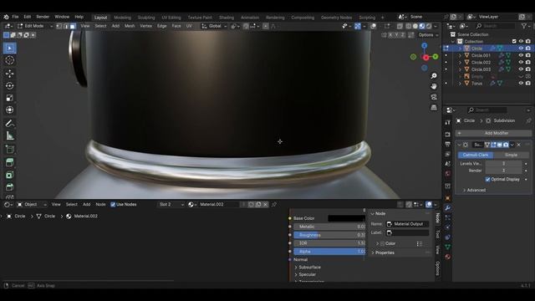Enable wireframe viewport shading
The height and width of the screenshot is (301, 535).
409,26
